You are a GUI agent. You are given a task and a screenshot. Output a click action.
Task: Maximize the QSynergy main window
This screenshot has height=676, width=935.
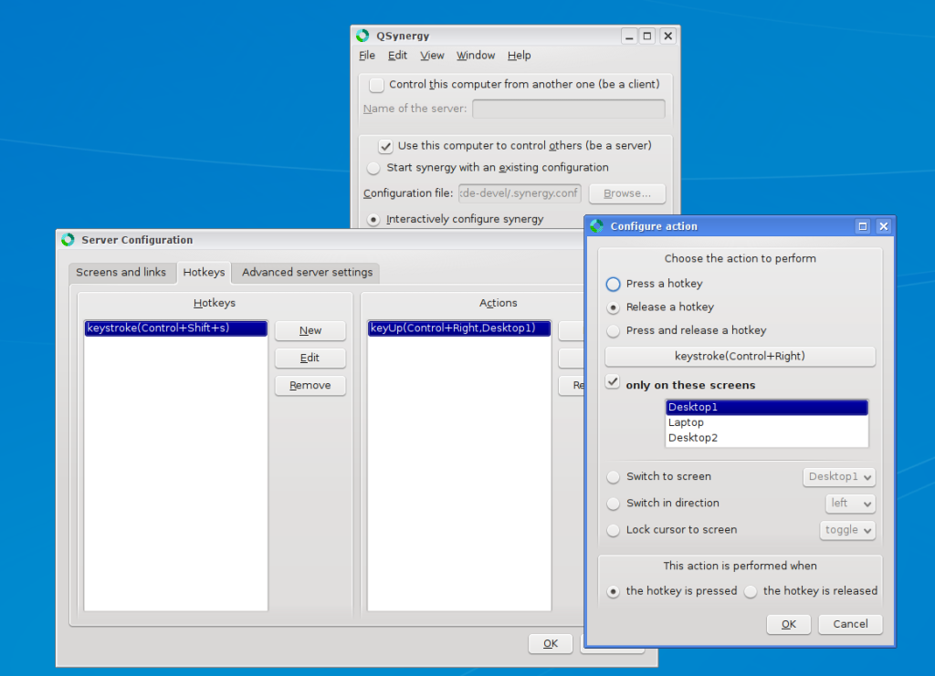tap(647, 36)
